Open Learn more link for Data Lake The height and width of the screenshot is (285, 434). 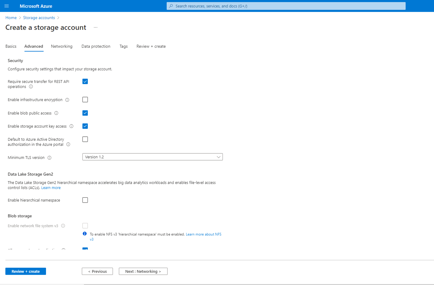(x=51, y=188)
